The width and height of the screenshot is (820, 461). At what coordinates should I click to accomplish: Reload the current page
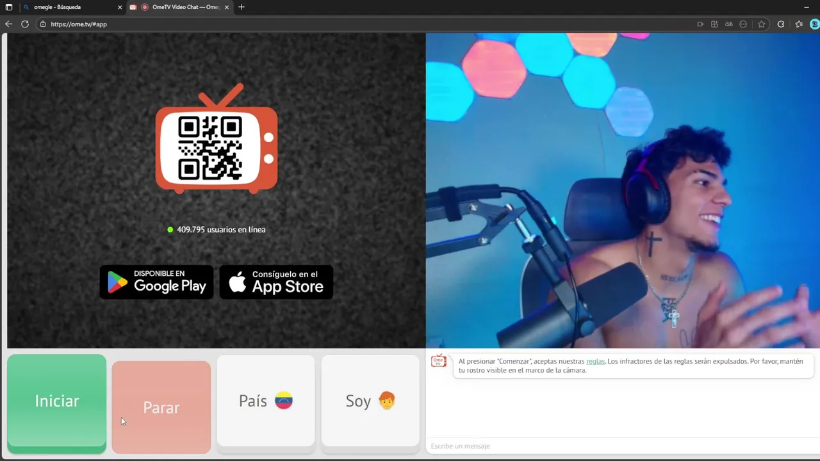tap(25, 24)
